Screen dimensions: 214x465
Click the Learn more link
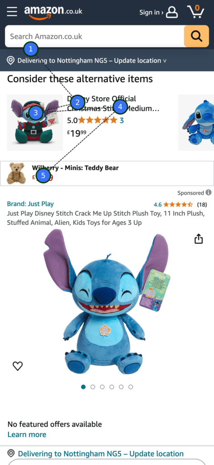point(27,435)
